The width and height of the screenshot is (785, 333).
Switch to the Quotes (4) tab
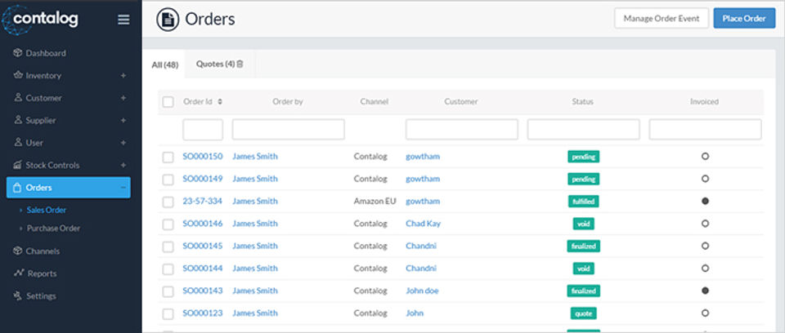(215, 64)
